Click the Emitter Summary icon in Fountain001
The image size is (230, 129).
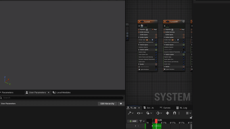coord(164,32)
